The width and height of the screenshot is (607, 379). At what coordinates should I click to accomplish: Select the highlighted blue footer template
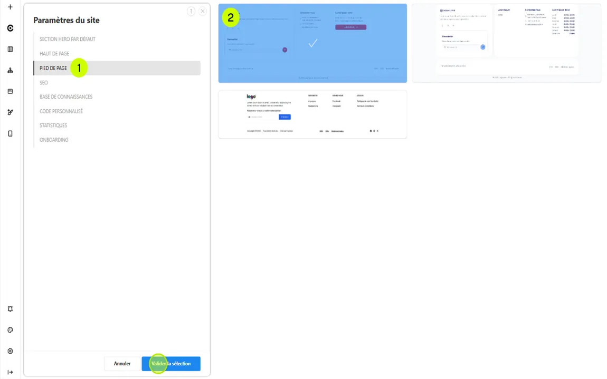(x=312, y=43)
